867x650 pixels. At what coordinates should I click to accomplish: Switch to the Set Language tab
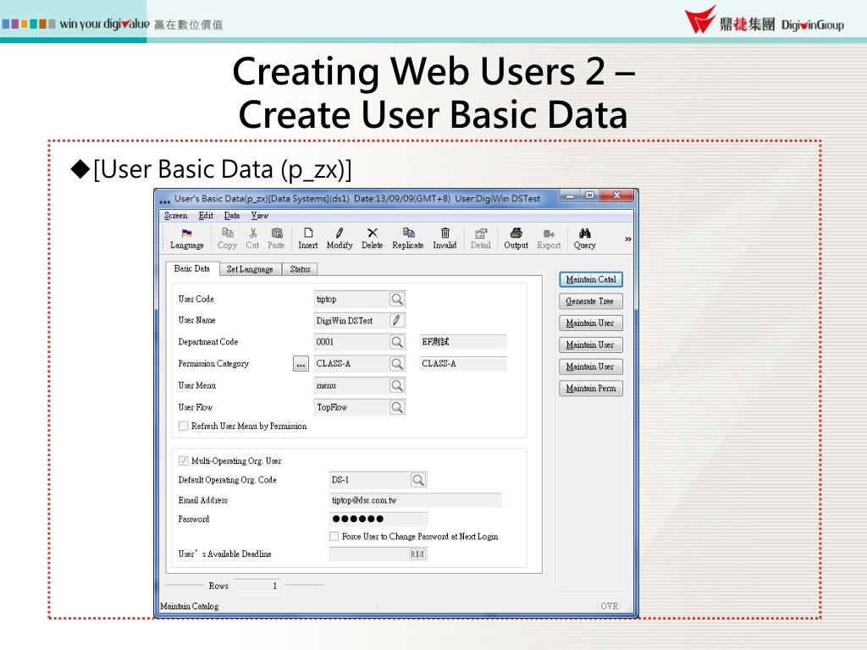pyautogui.click(x=250, y=269)
